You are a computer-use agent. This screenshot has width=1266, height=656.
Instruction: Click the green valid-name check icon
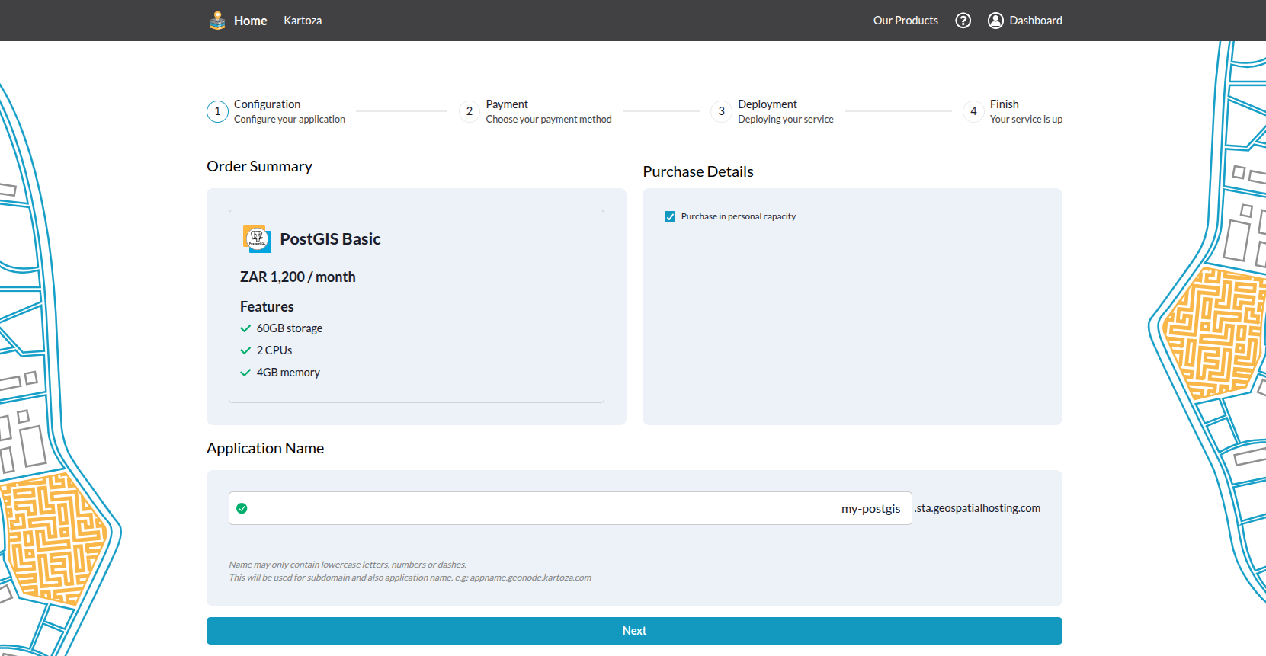click(x=242, y=508)
